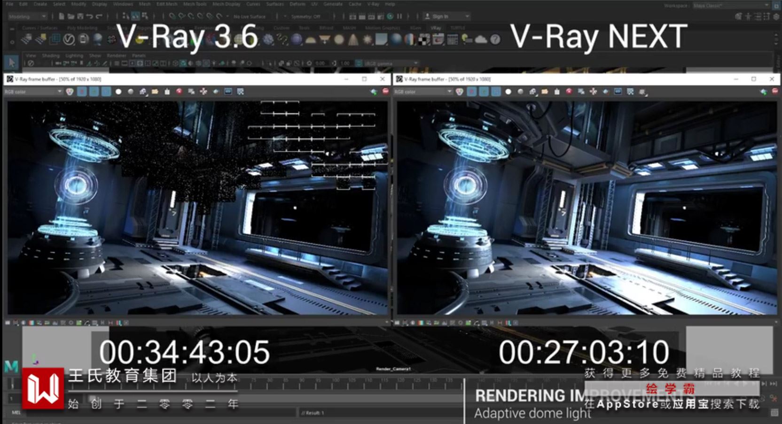Open the Sign In dropdown
782x424 pixels.
(446, 16)
